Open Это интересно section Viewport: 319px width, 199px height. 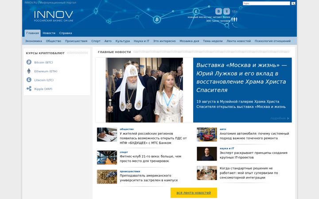[164, 41]
